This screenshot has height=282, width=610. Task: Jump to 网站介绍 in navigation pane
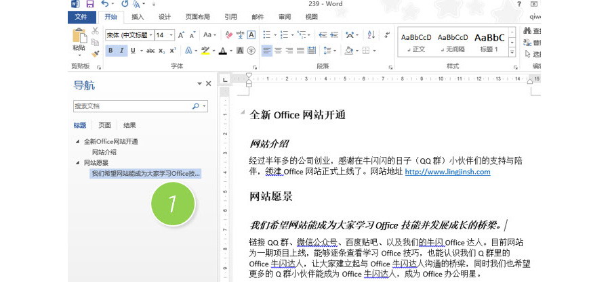104,152
